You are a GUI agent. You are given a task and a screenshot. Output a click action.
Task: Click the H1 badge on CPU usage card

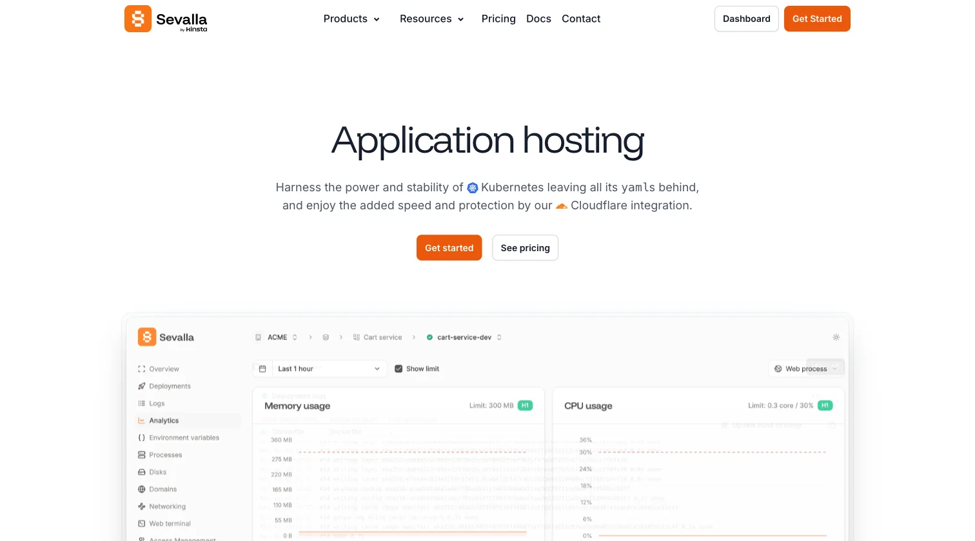coord(825,406)
